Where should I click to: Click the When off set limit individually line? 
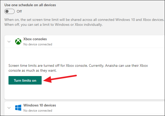53,25
